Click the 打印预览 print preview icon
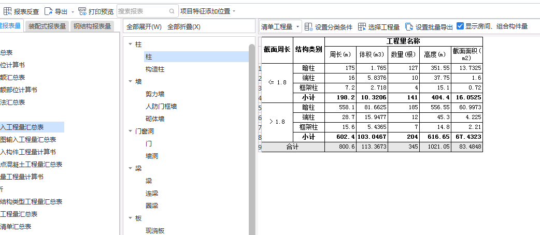Viewport: 540px width, 235px height. (x=82, y=11)
